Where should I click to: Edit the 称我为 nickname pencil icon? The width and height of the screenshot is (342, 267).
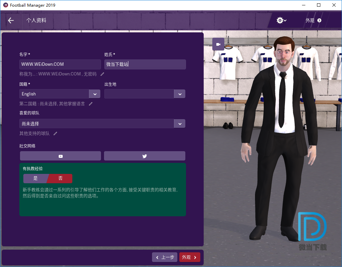pos(102,74)
